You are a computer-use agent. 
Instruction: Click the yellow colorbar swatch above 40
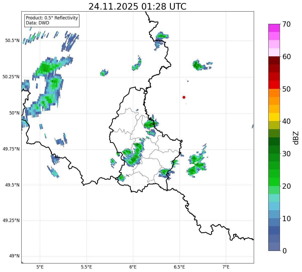(x=274, y=117)
